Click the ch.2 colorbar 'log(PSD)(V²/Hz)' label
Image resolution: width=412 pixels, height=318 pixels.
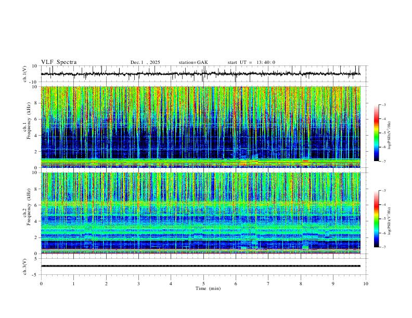389,221
